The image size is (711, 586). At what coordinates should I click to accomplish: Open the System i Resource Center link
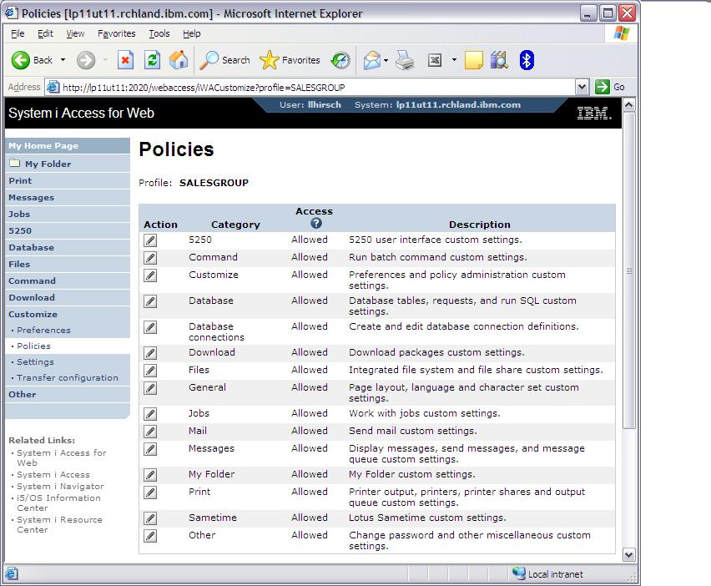[59, 525]
